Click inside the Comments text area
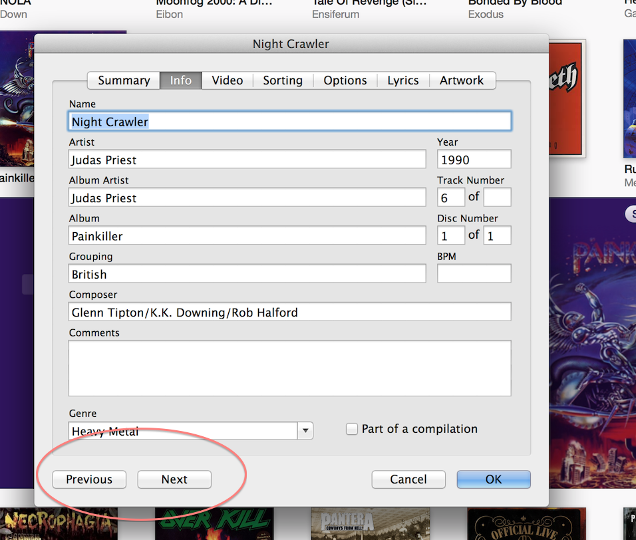The image size is (636, 540). [289, 368]
